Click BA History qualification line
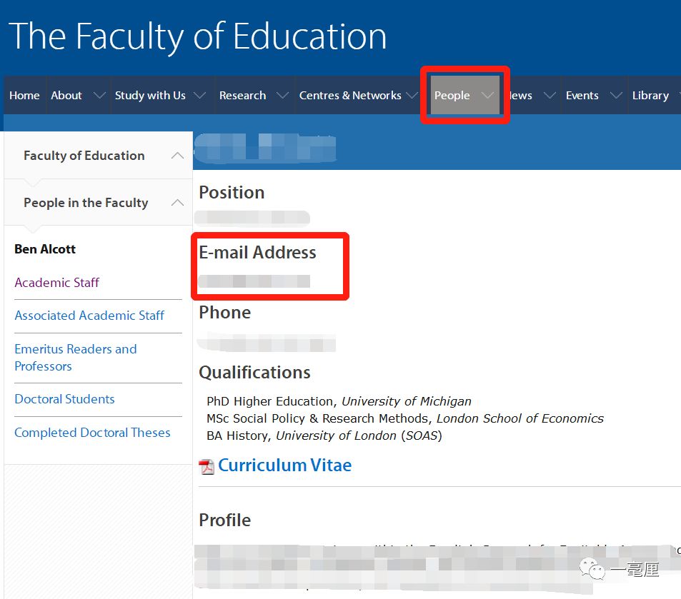 pyautogui.click(x=324, y=436)
